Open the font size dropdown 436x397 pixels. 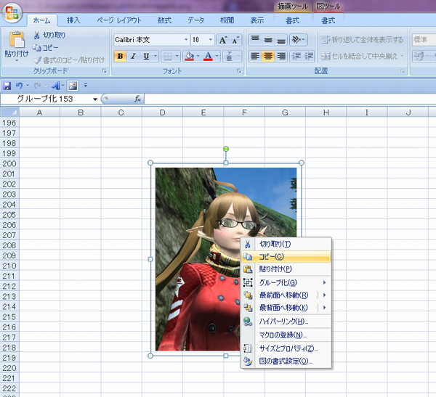211,40
